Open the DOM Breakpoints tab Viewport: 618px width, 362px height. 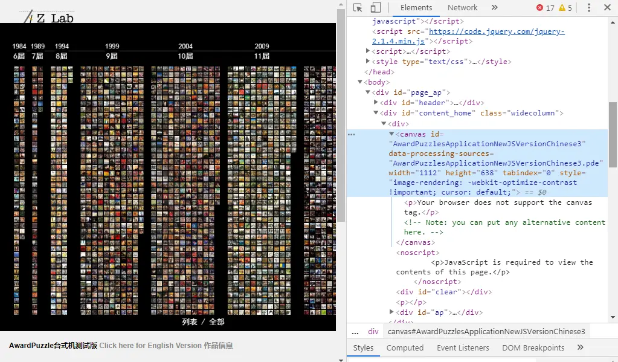point(533,348)
